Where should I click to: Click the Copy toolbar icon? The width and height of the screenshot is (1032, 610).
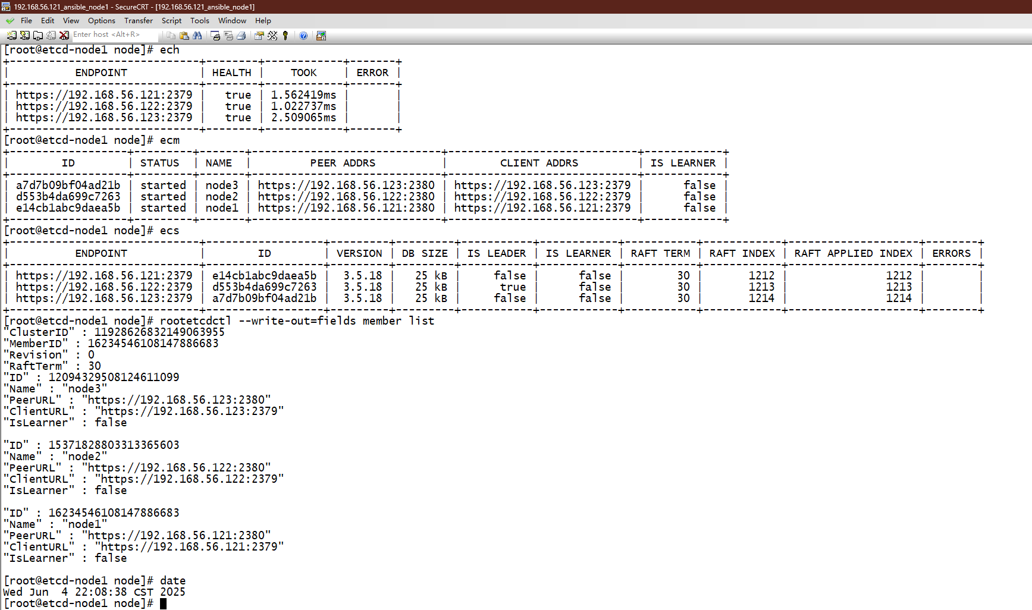tap(171, 36)
